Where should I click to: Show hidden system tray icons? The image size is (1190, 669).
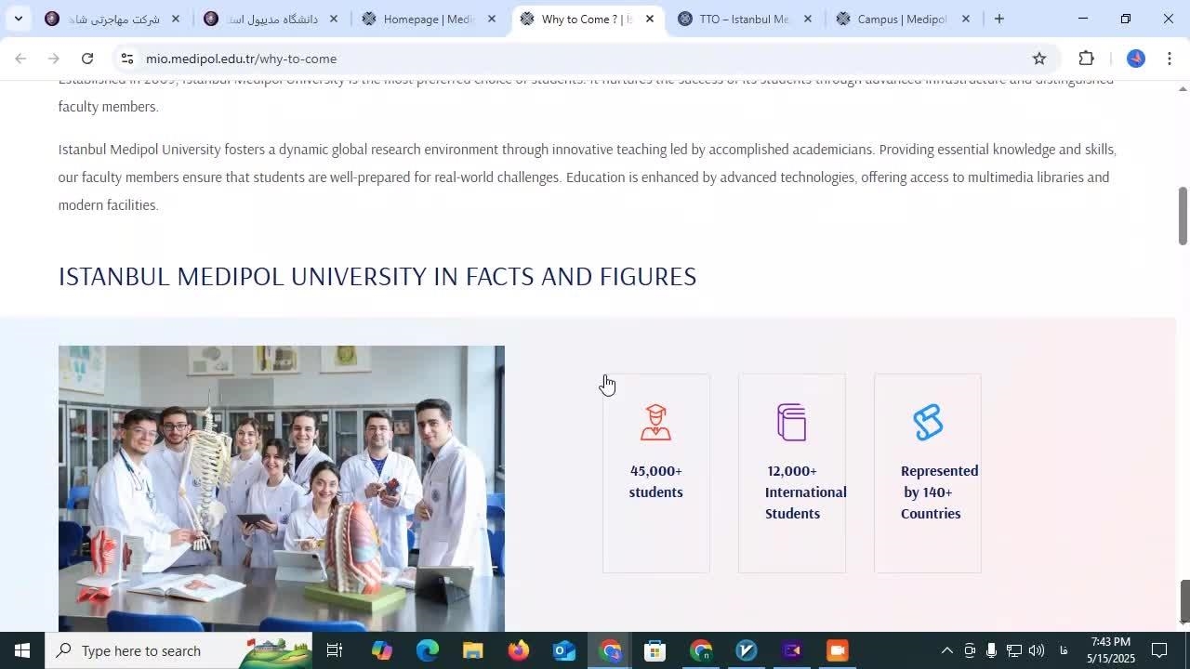point(946,650)
